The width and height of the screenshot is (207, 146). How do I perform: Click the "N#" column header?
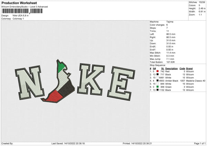tap(154, 69)
